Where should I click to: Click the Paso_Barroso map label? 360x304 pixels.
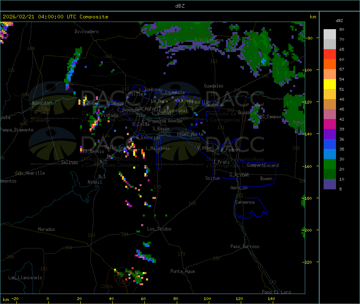245,247
